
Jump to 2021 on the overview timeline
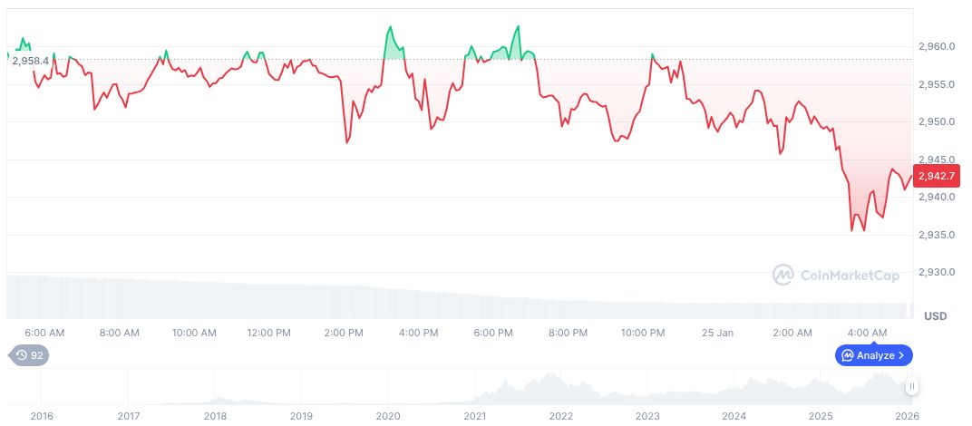coord(474,416)
